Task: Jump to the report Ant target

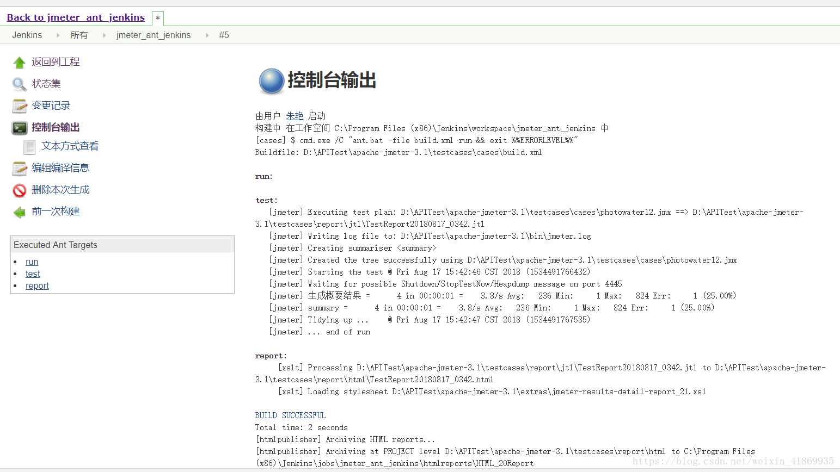Action: coord(37,286)
